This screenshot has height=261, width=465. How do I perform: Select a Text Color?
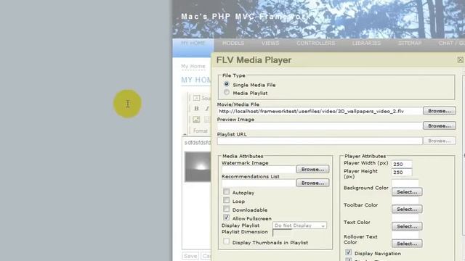[x=407, y=226]
